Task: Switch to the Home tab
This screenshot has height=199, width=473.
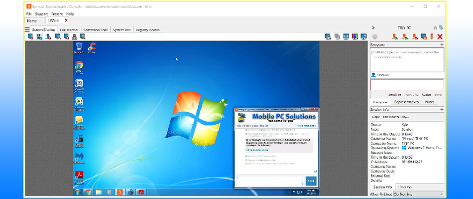Action: point(32,21)
